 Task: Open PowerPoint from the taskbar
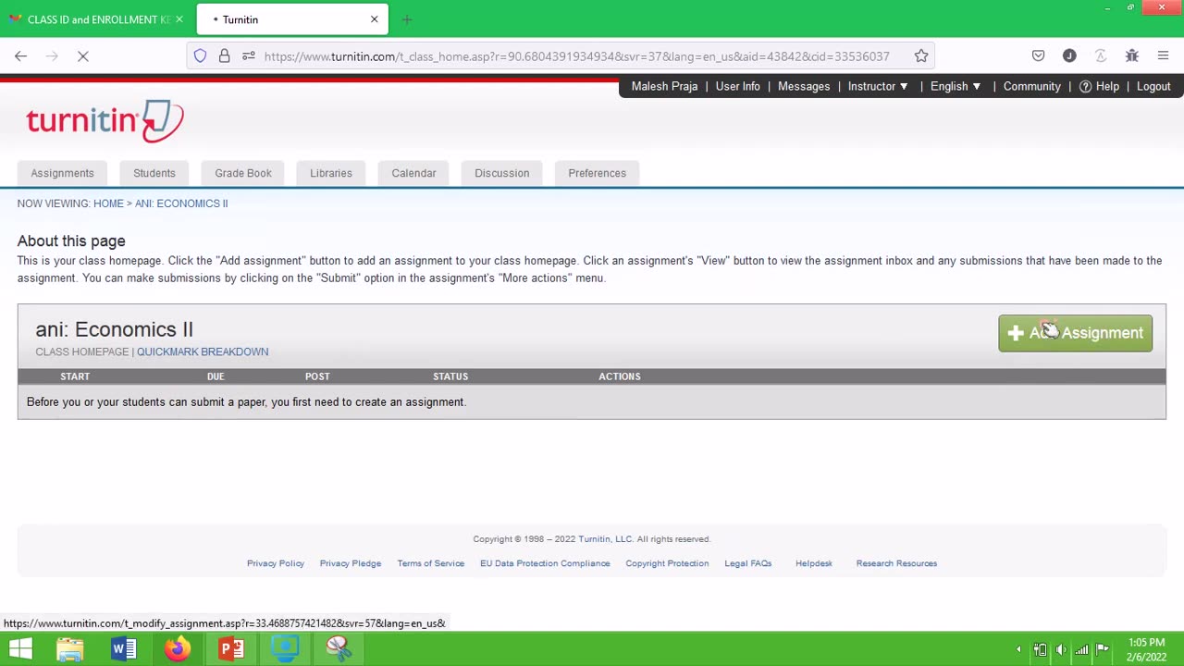[x=231, y=649]
